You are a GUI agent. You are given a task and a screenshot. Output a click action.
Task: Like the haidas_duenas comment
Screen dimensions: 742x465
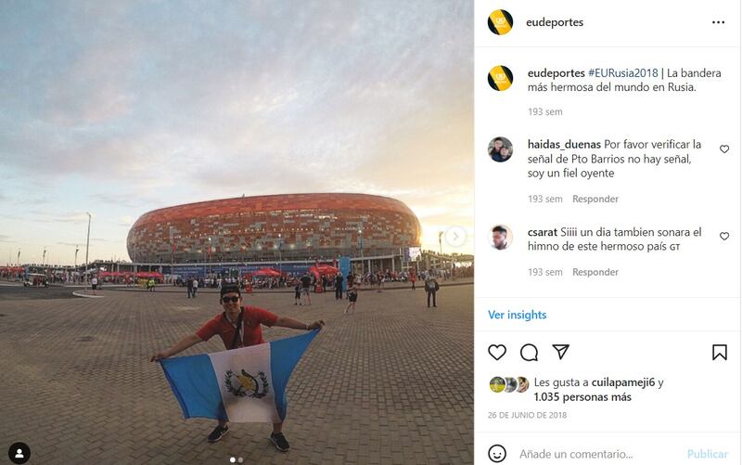coord(724,149)
